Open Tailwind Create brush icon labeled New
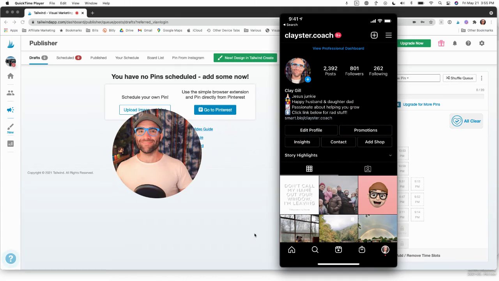Image resolution: width=499 pixels, height=281 pixels. [11, 128]
